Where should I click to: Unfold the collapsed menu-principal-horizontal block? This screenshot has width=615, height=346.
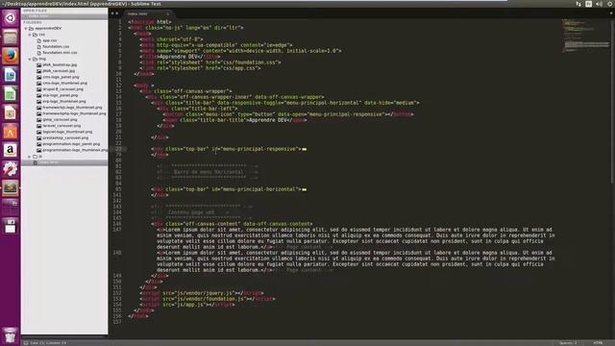(305, 189)
